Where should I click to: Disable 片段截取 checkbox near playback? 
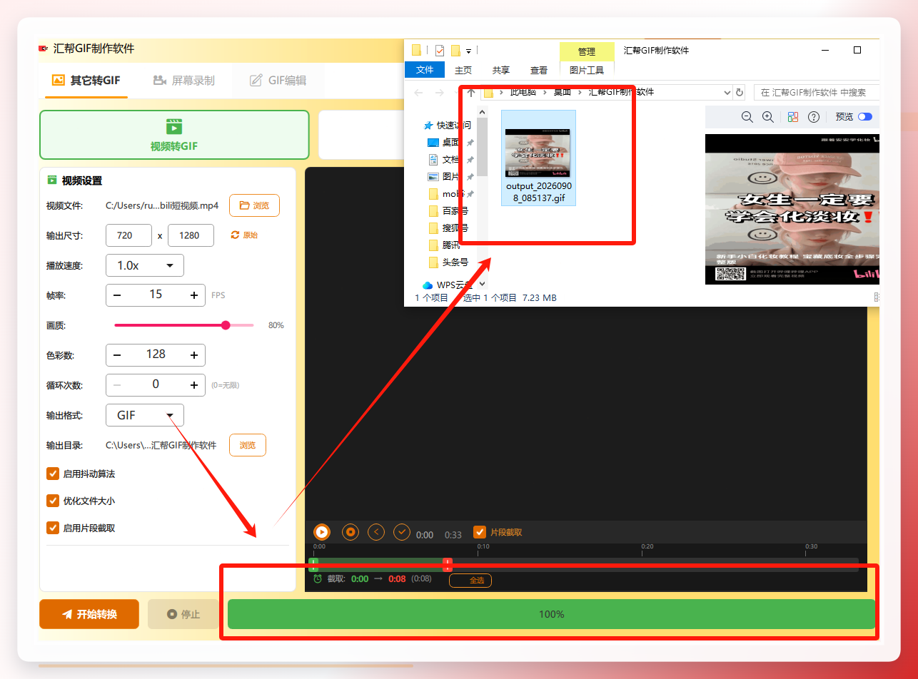coord(480,532)
